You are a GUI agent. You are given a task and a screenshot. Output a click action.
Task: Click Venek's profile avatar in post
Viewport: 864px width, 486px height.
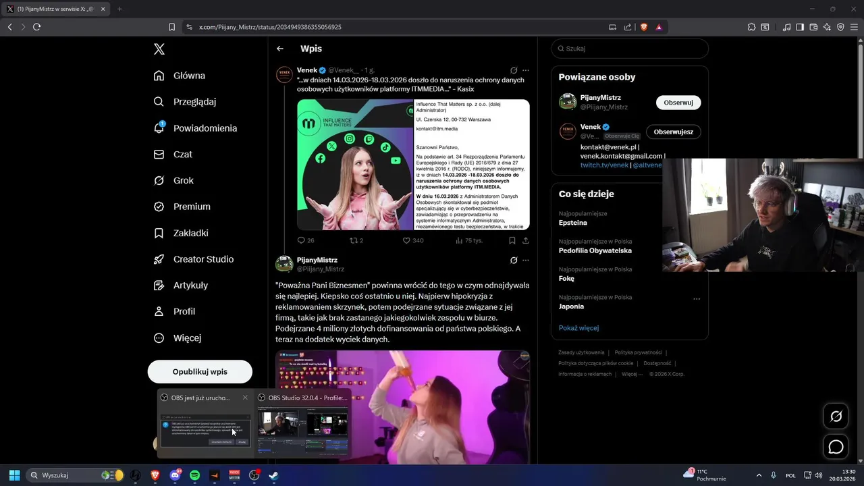[284, 74]
